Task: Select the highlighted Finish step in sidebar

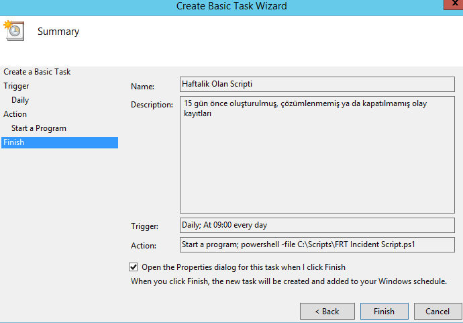Action: [60, 142]
